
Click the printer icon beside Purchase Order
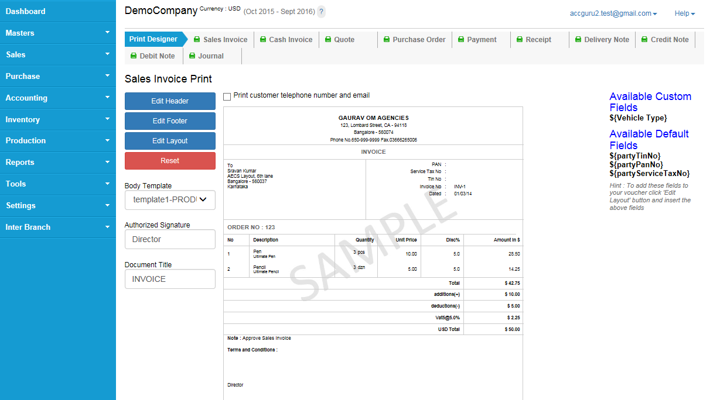tap(387, 40)
